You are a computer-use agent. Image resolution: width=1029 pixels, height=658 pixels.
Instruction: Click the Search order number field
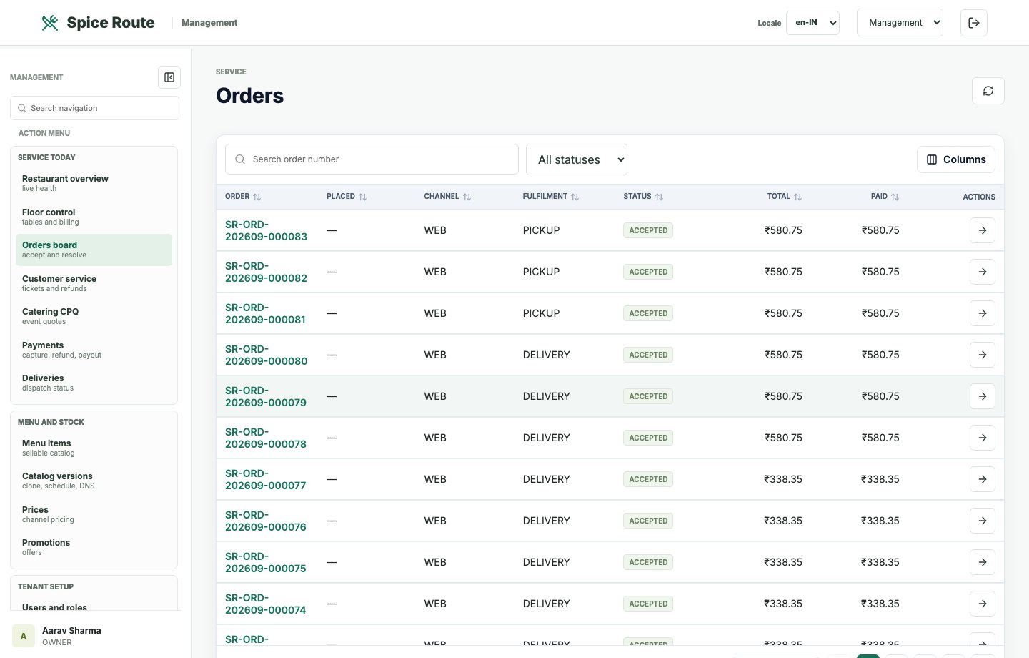372,159
